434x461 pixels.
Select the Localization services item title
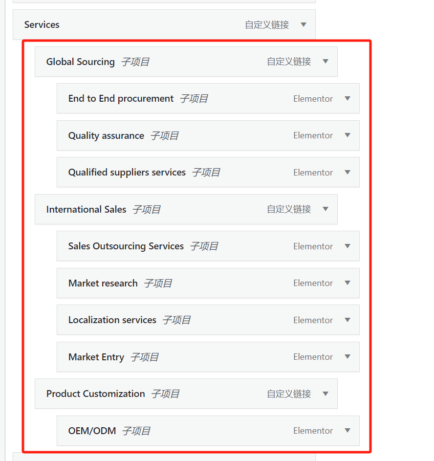click(112, 320)
